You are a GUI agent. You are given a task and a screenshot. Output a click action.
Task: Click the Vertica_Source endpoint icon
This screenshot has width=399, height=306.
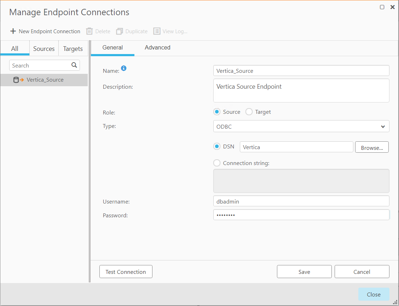(16, 80)
